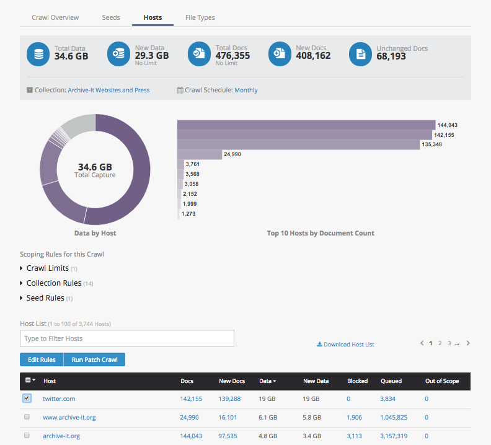Click the Run Patch Crawl button
The height and width of the screenshot is (445, 491).
click(x=94, y=360)
